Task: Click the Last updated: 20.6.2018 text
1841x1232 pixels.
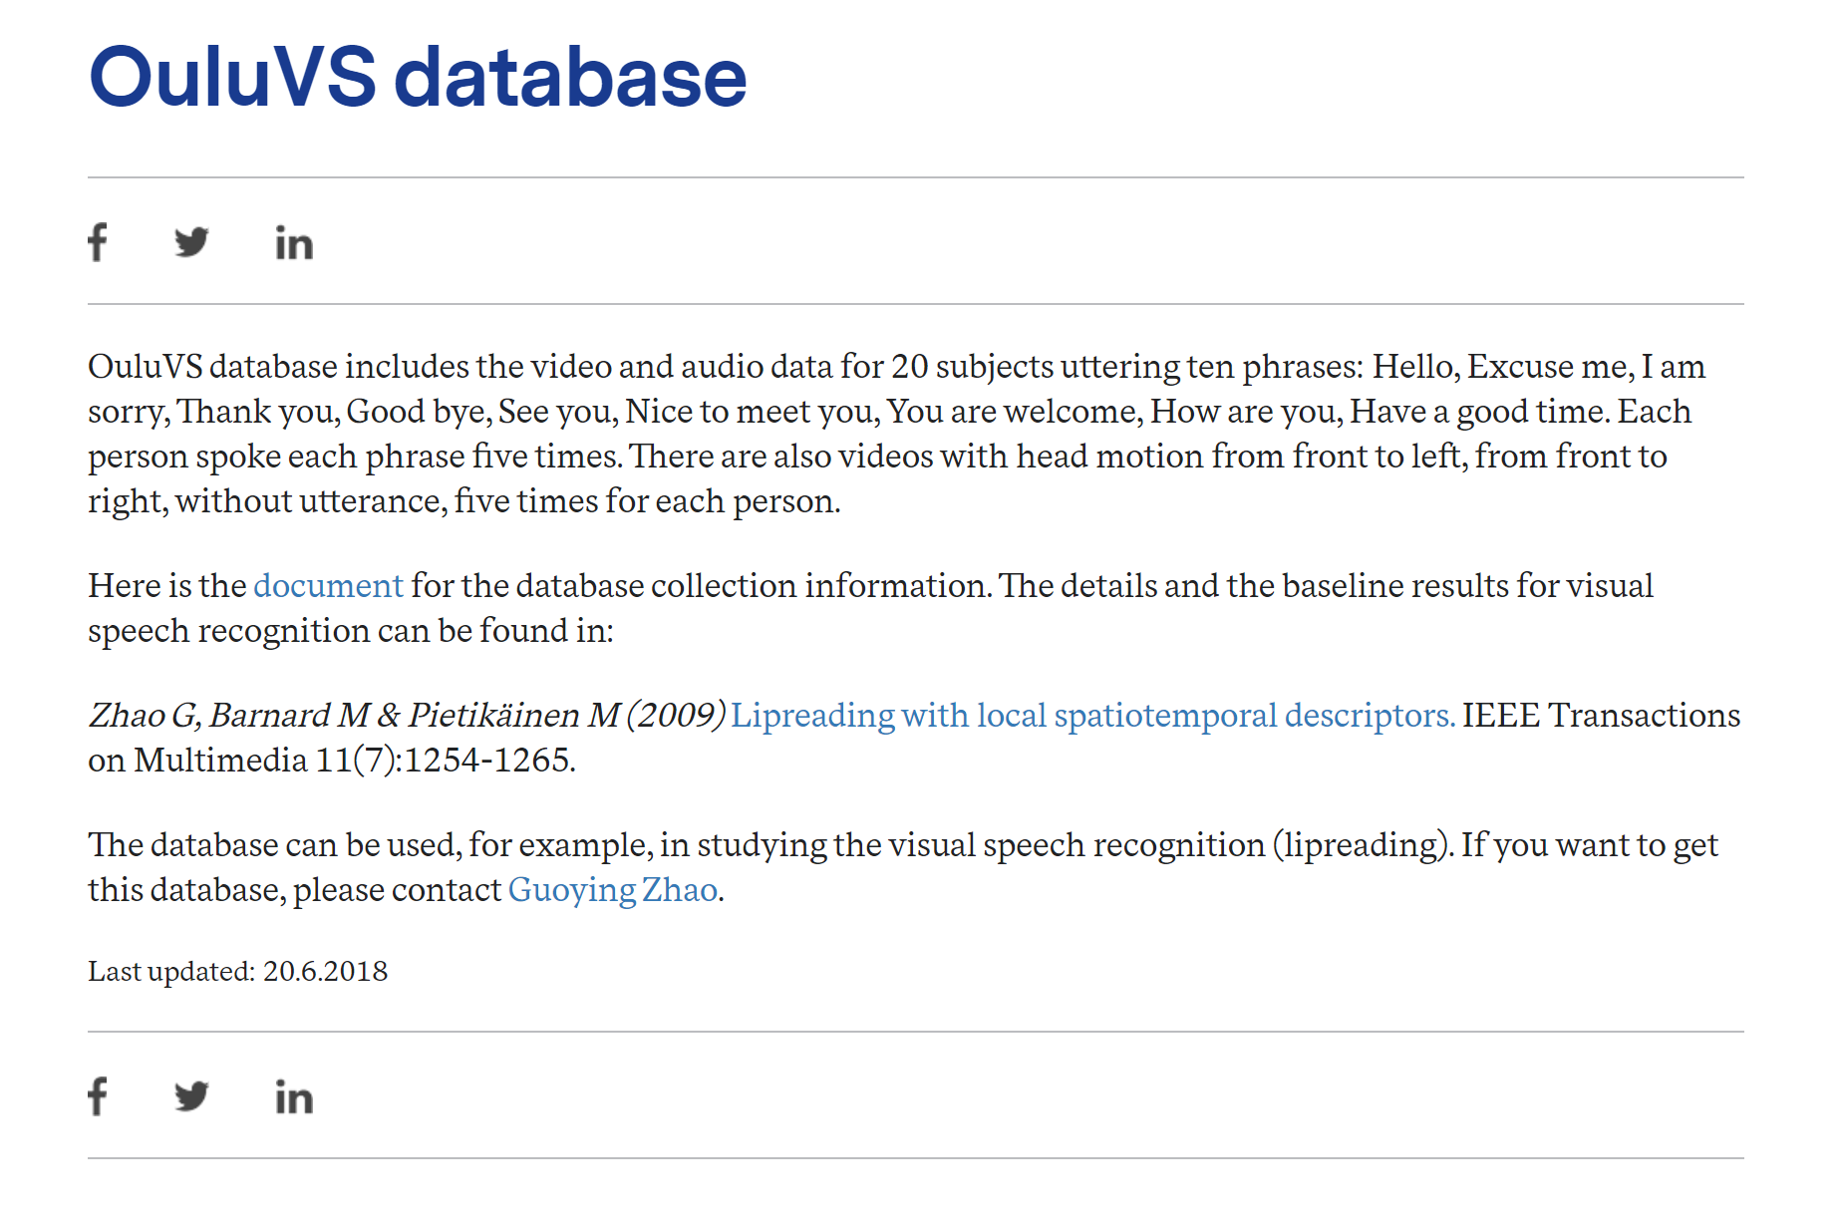Action: pyautogui.click(x=237, y=971)
